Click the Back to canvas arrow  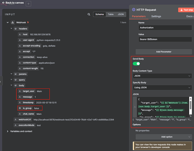(3, 3)
